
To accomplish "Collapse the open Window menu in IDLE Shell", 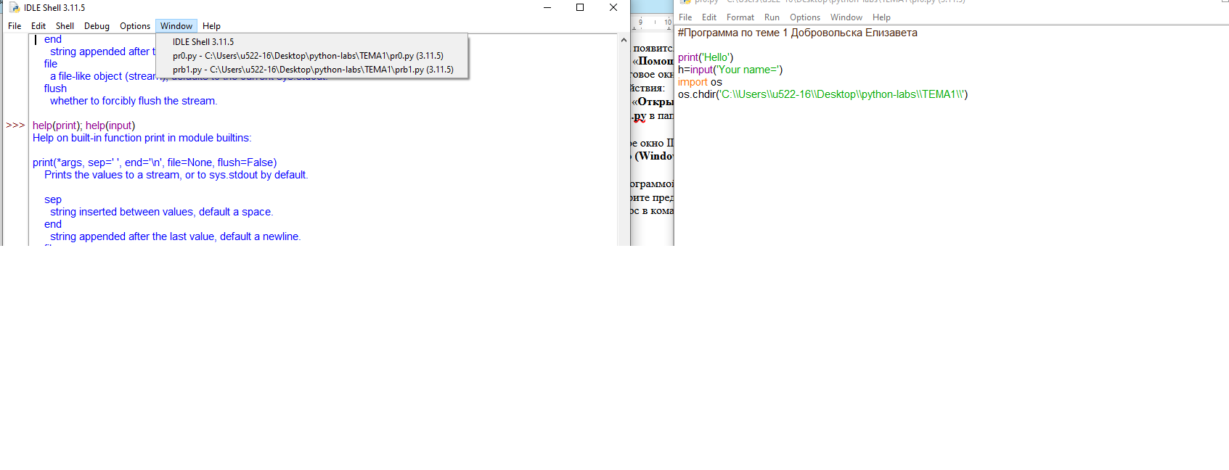I will point(176,26).
